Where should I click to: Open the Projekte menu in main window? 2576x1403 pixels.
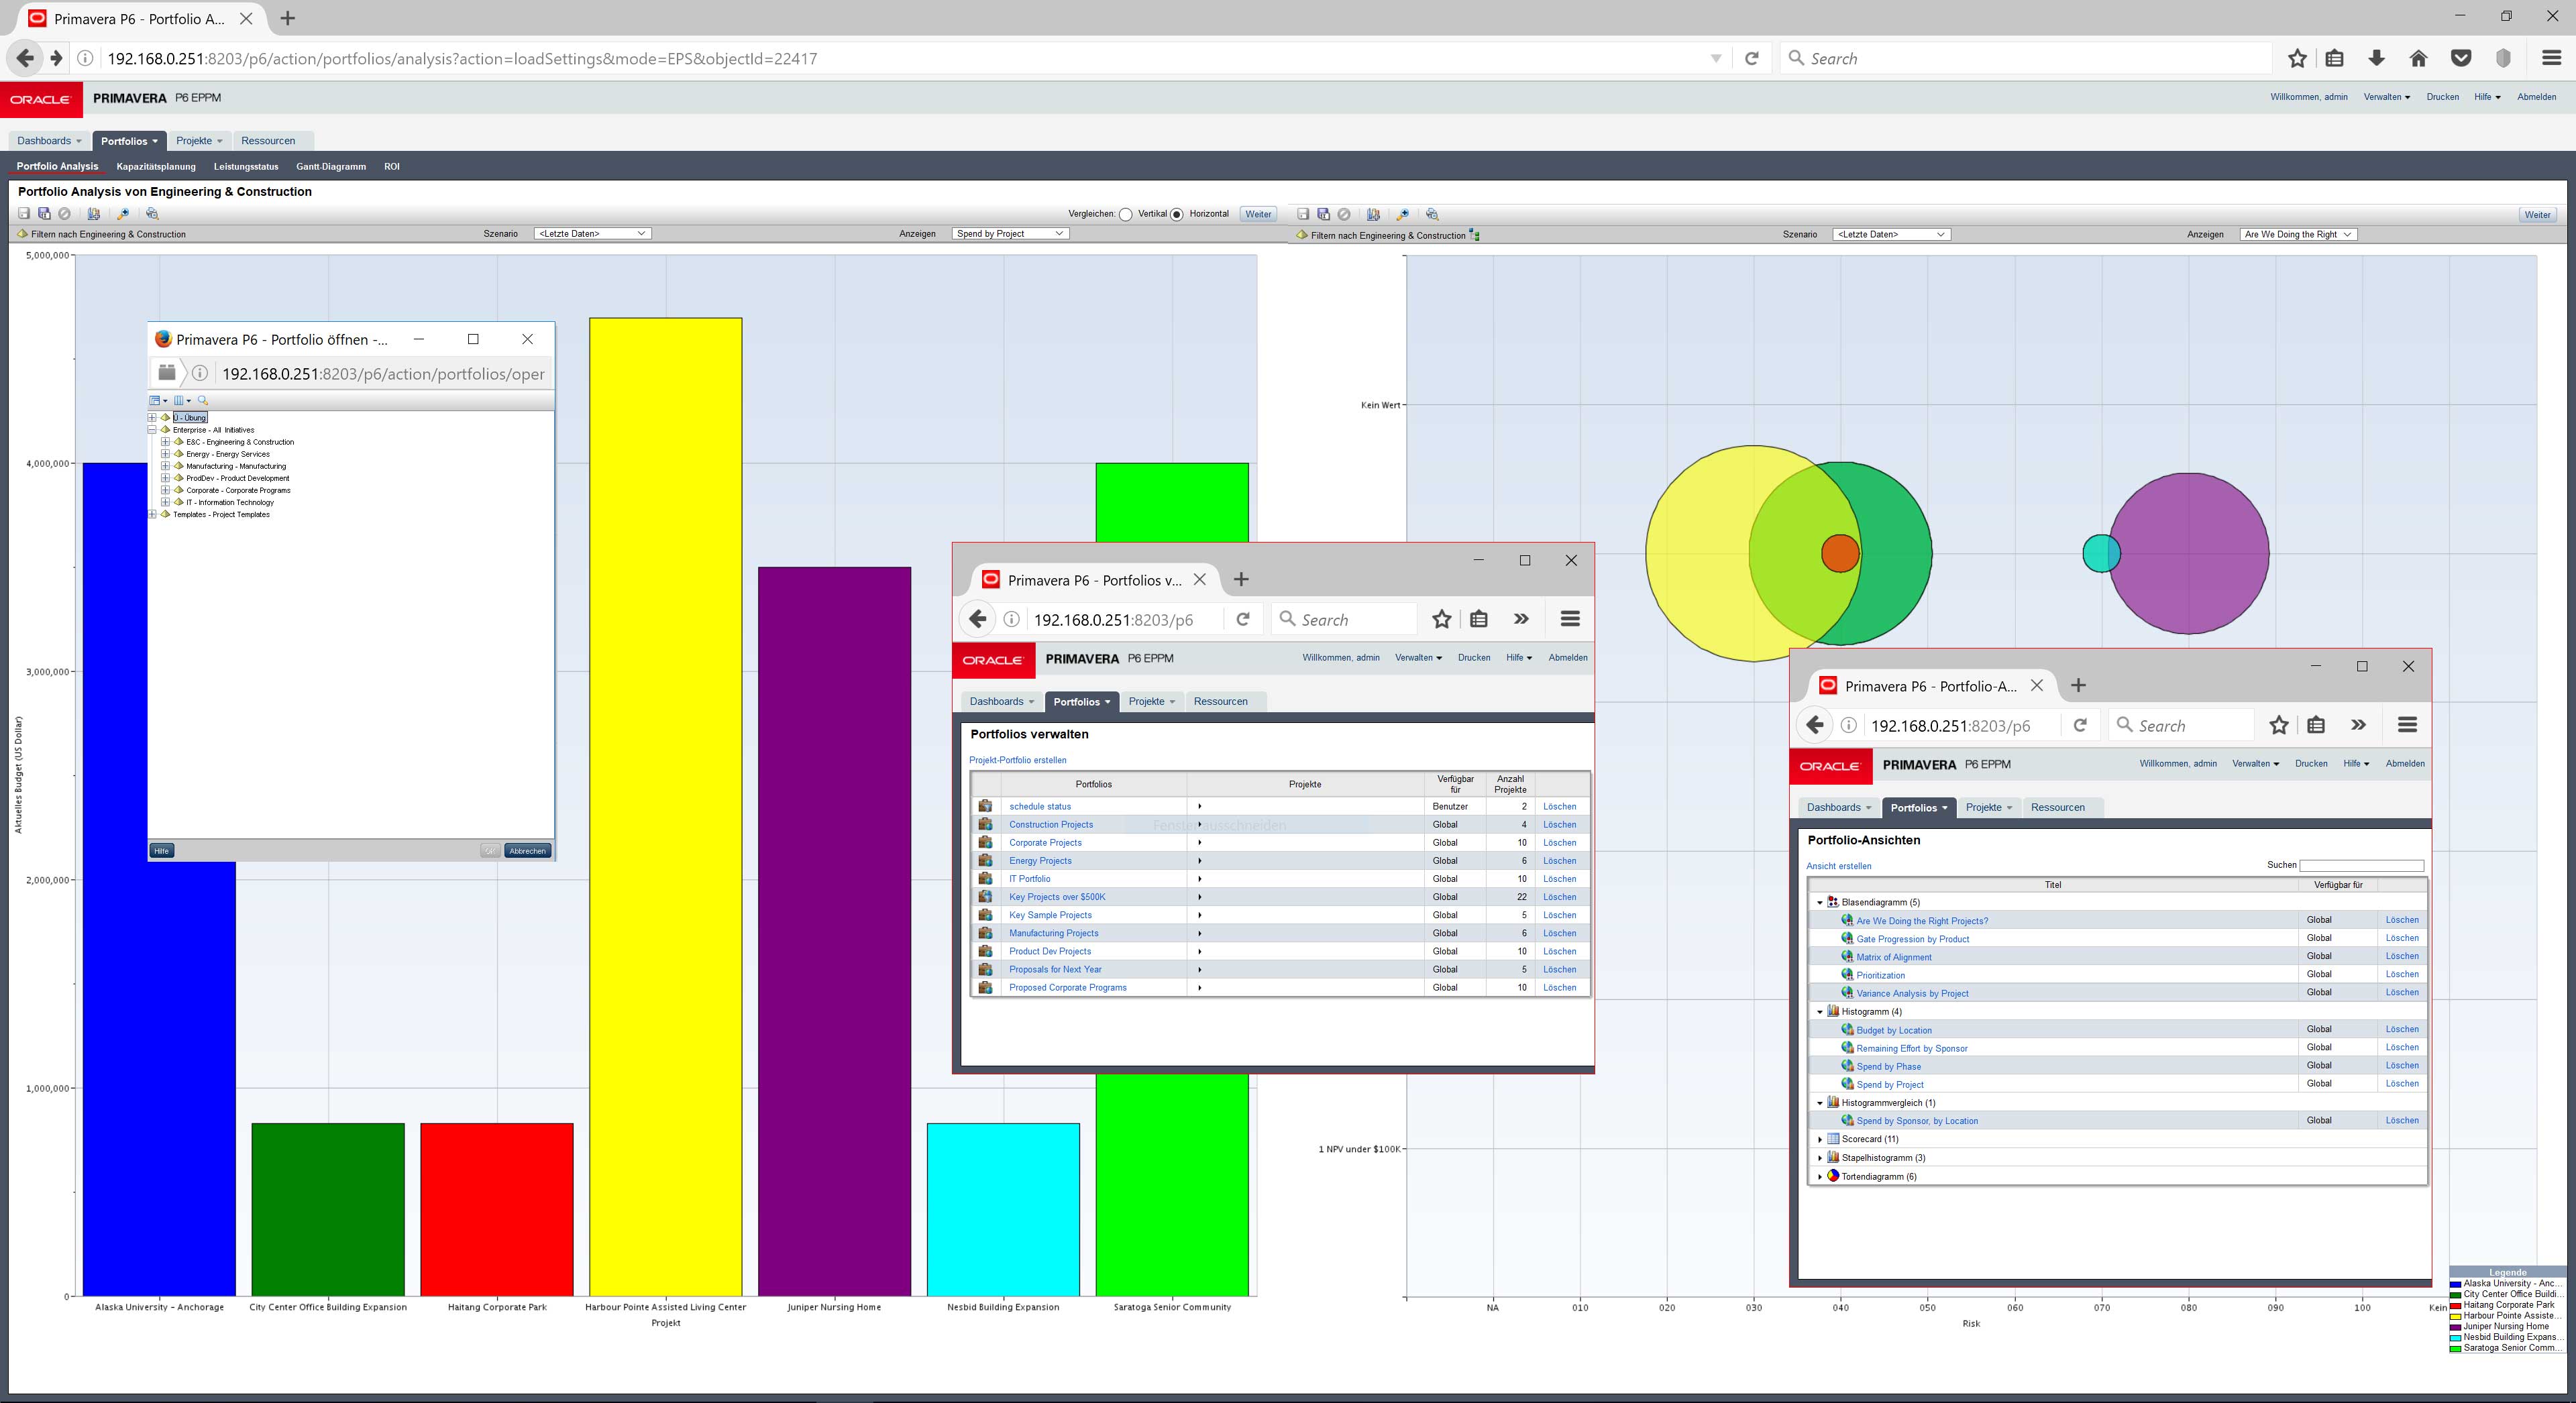click(x=199, y=141)
